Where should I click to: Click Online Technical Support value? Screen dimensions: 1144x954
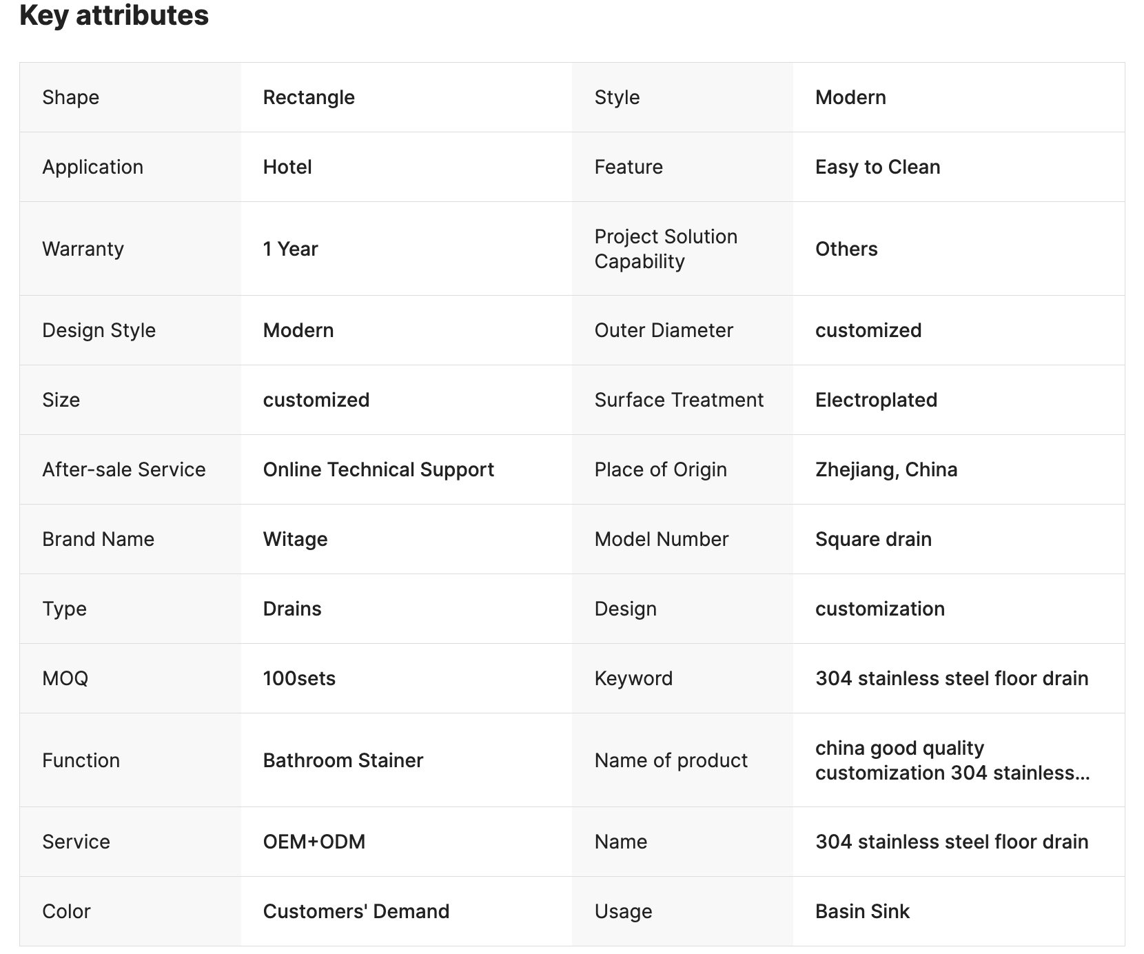point(378,469)
